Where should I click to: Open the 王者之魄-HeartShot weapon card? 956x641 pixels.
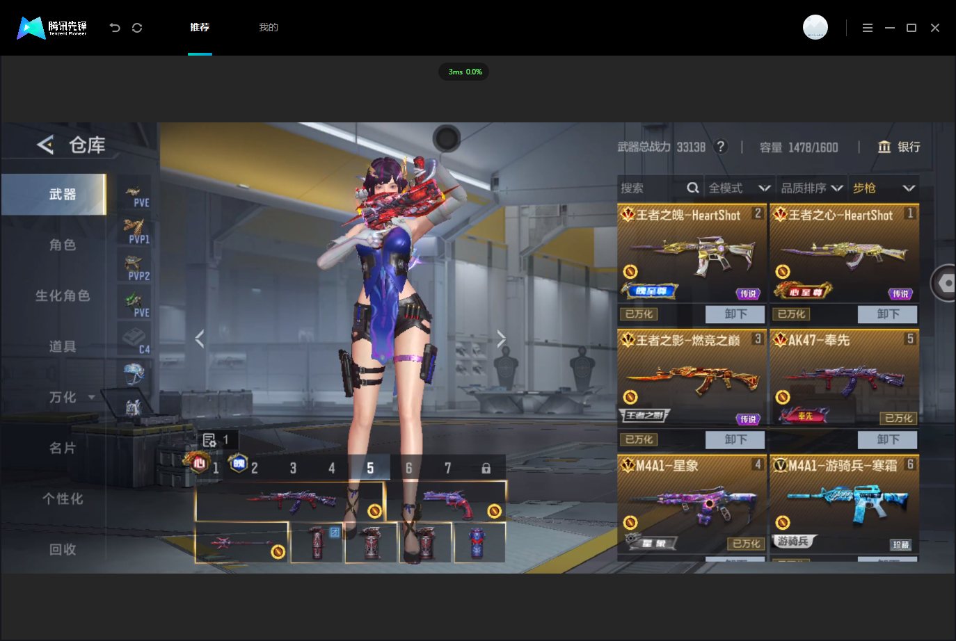pyautogui.click(x=692, y=253)
